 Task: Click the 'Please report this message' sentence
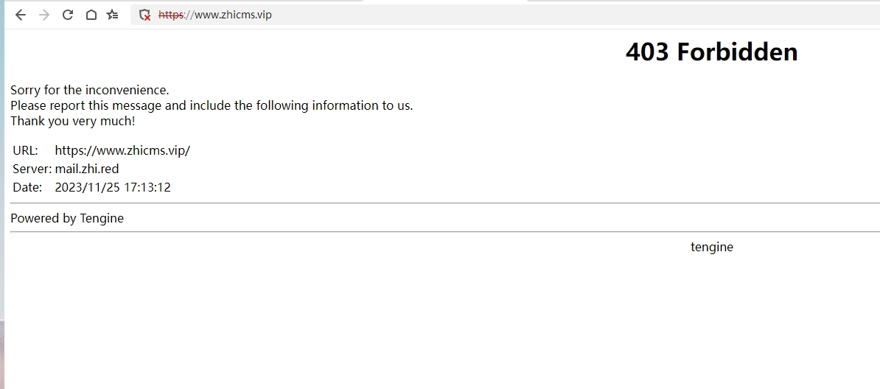[x=212, y=105]
